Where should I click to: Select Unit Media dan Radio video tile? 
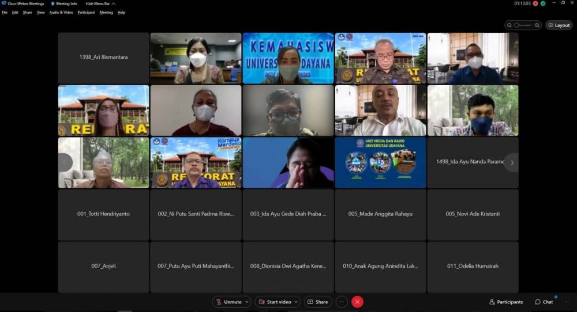(380, 162)
